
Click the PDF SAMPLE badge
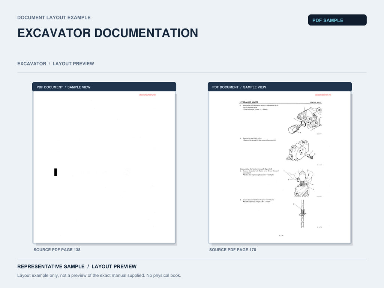coord(337,20)
